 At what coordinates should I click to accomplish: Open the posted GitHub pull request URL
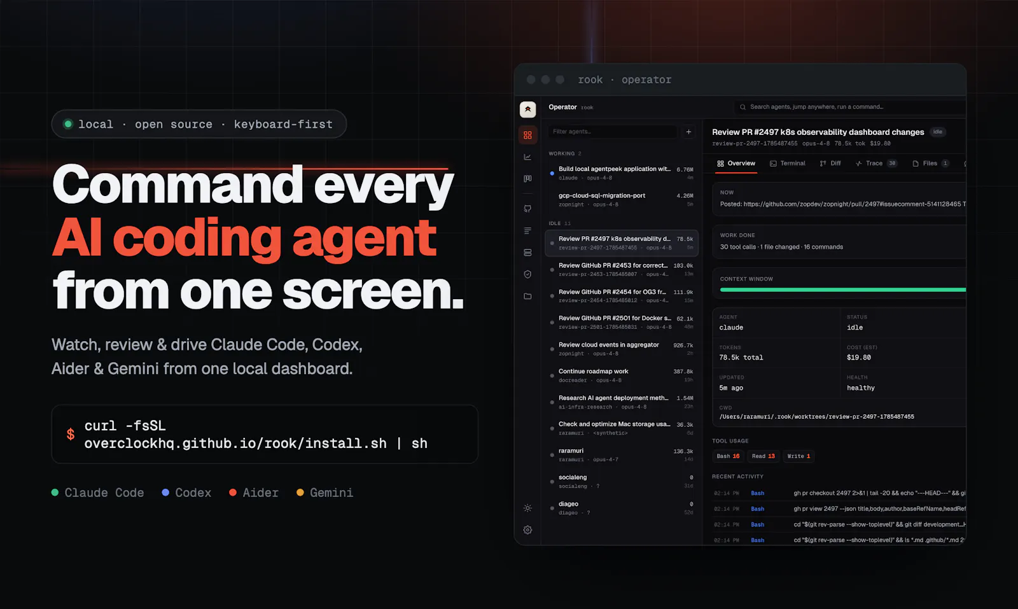pos(852,204)
